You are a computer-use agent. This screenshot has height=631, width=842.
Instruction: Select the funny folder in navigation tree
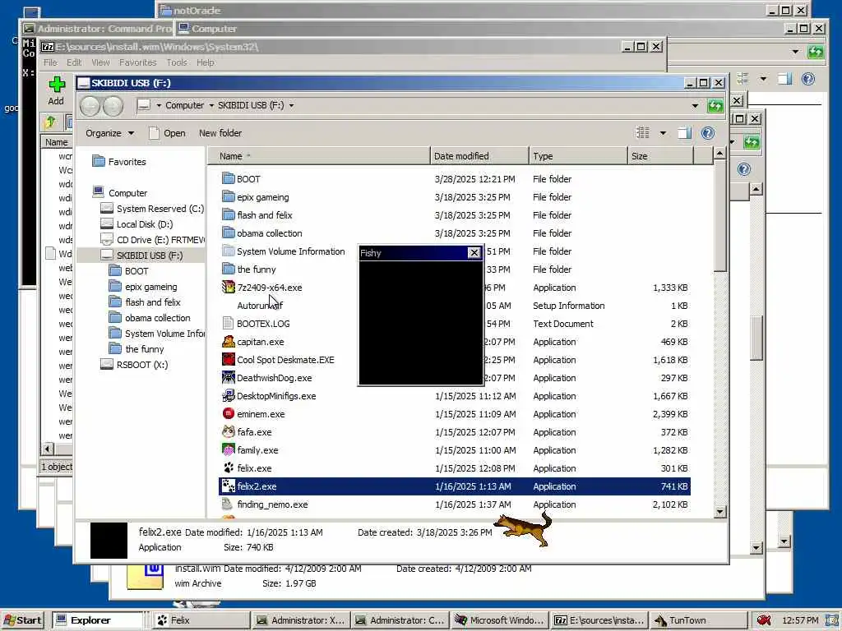coord(136,348)
